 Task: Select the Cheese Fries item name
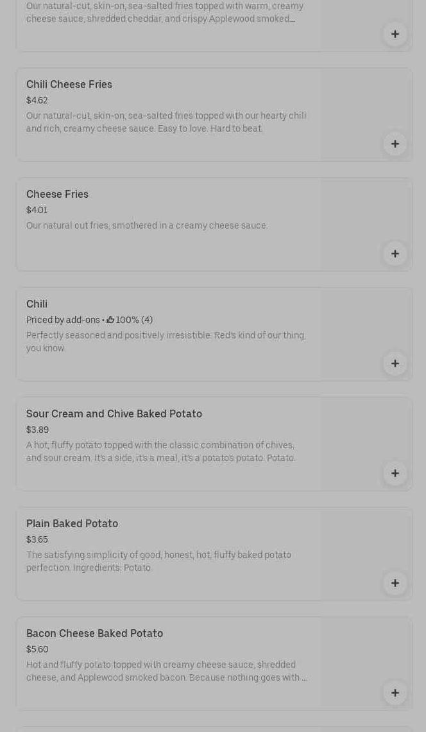(x=57, y=195)
